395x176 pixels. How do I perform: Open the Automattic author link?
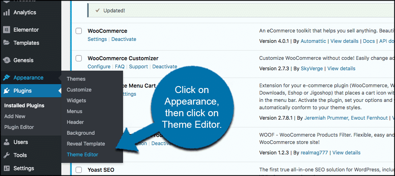(313, 41)
